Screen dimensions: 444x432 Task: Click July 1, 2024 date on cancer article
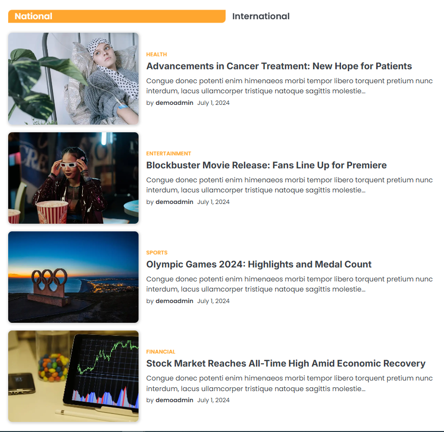point(213,103)
